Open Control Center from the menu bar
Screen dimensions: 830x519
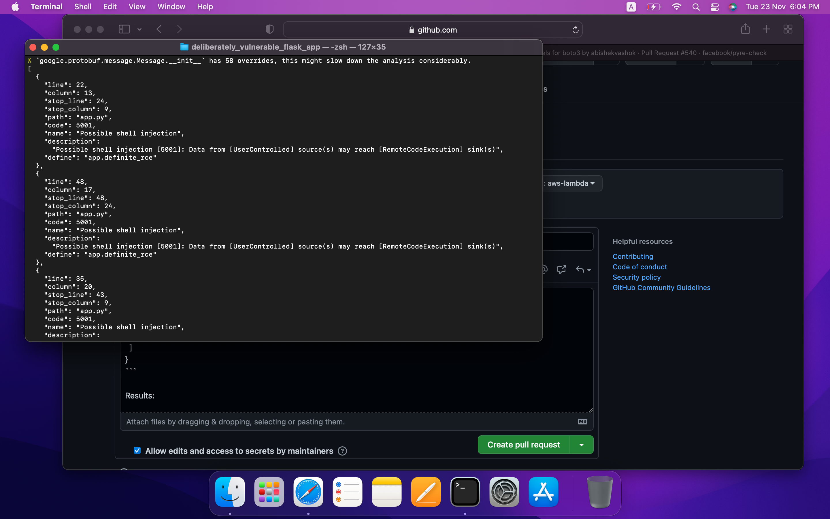click(714, 7)
